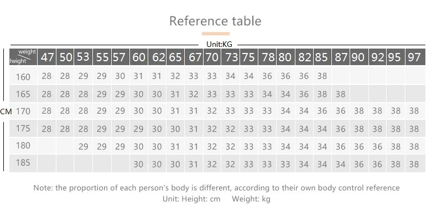
Task: Click the weight 90 column header
Action: pyautogui.click(x=359, y=57)
